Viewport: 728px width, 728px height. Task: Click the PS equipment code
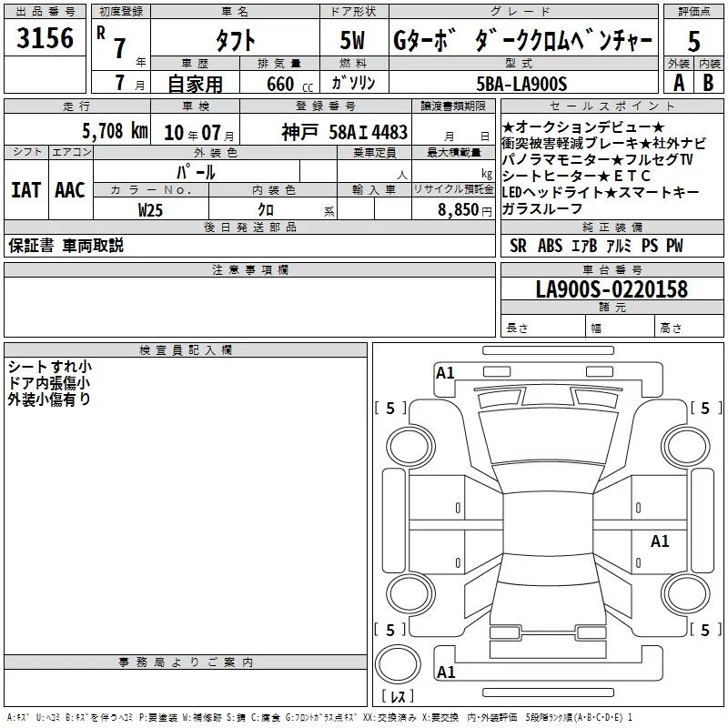(x=650, y=245)
